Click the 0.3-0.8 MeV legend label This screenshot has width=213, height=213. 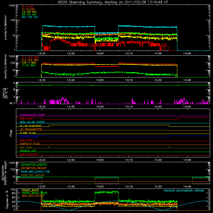pyautogui.click(x=30, y=60)
